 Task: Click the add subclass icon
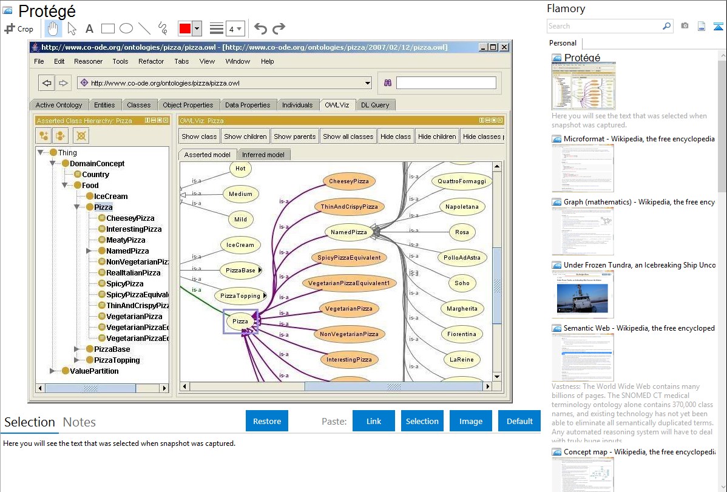(44, 136)
